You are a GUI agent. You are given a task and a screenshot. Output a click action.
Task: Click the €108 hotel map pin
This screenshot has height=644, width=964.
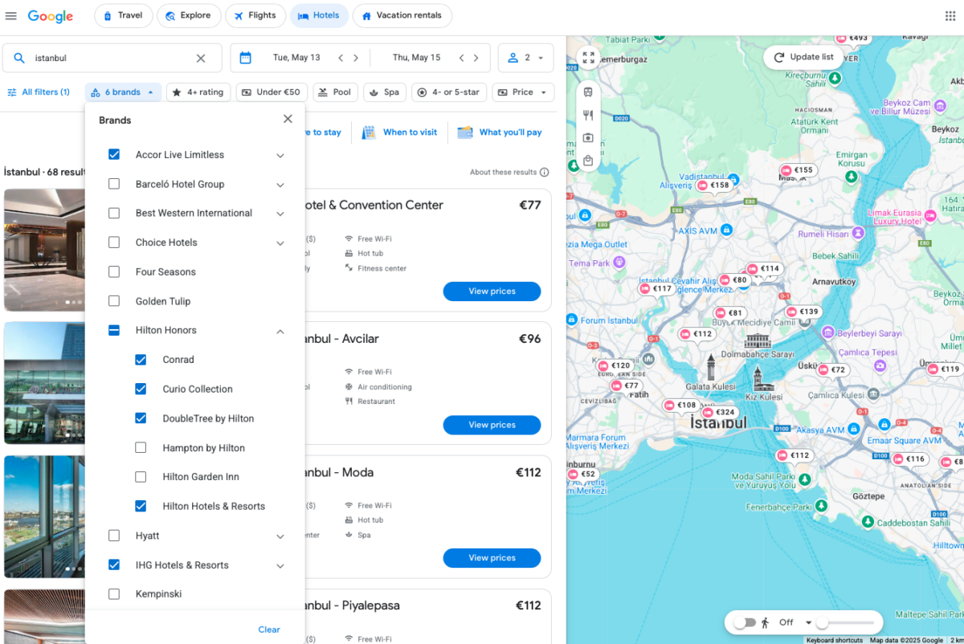[x=680, y=406]
